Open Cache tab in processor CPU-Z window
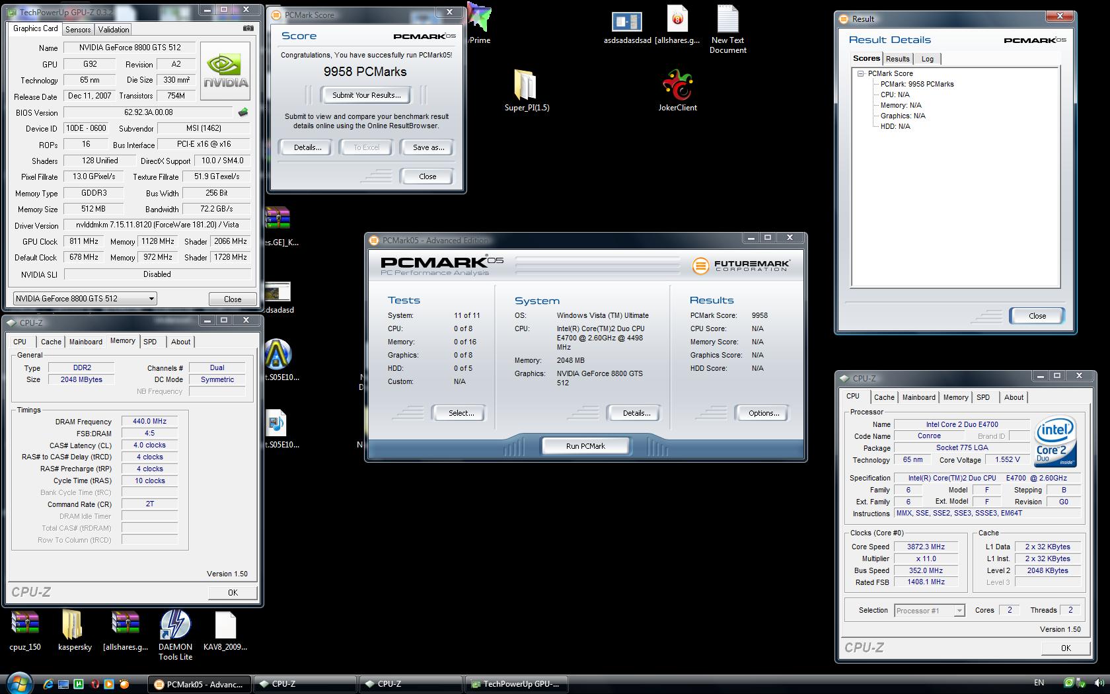1110x694 pixels. (884, 397)
